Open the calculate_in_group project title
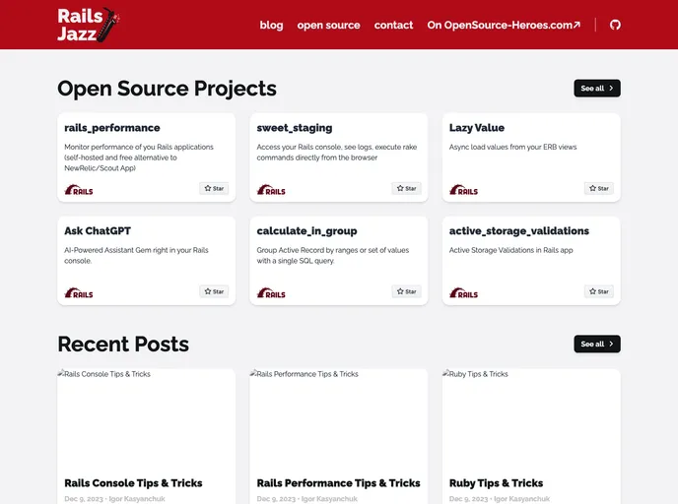Screen dimensions: 678x504 click(306, 231)
